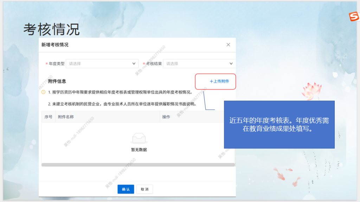This screenshot has width=360, height=202.
Task: Click the orange info icon beside the notes
Action: tap(44, 92)
